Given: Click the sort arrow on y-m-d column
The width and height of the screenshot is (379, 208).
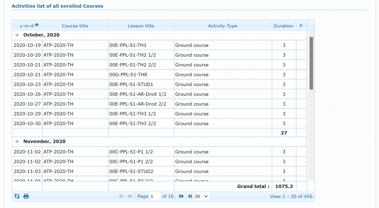Looking at the screenshot, I should 37,25.
